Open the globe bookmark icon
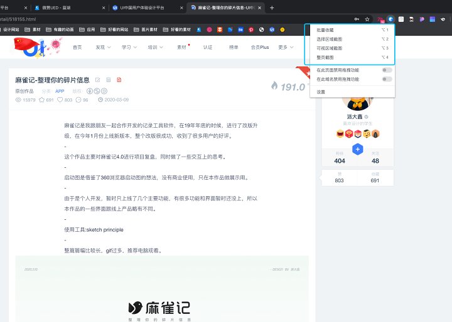 coord(261,29)
